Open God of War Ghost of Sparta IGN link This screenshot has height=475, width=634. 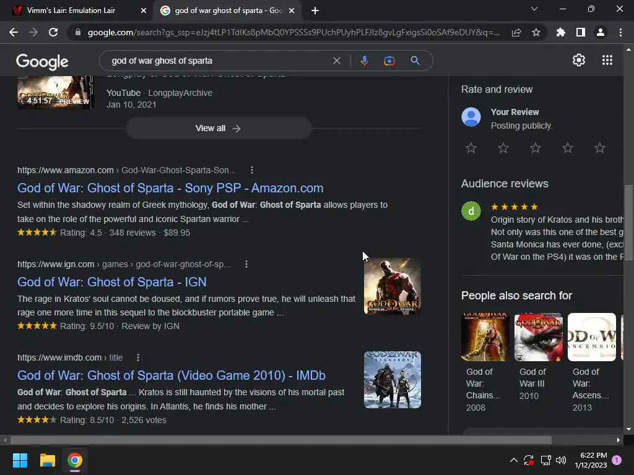(x=112, y=282)
